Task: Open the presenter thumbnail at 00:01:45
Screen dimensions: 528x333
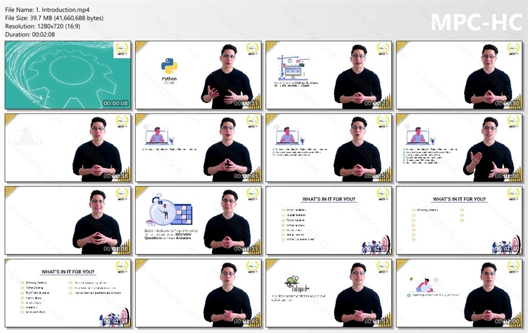Action: [198, 293]
